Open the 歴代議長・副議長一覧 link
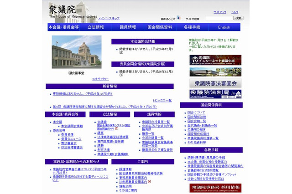 click(202, 126)
